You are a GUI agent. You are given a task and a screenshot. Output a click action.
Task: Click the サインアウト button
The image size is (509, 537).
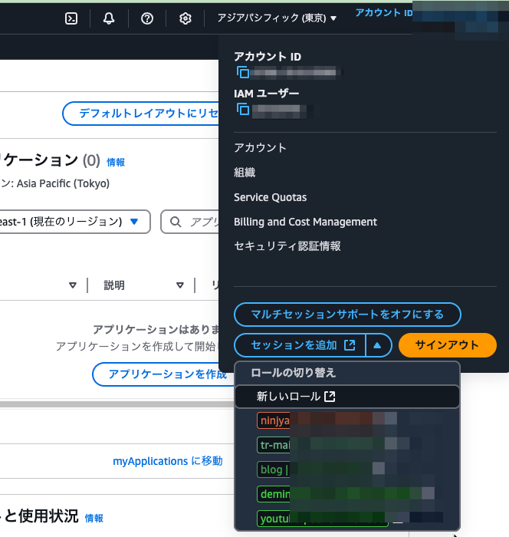[x=448, y=345]
